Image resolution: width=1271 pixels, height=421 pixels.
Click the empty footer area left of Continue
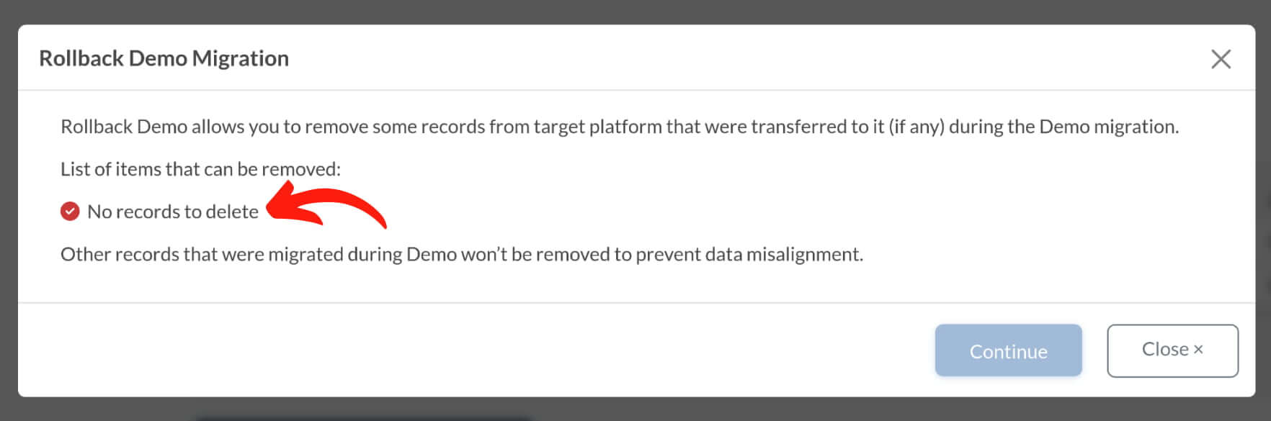pyautogui.click(x=476, y=350)
